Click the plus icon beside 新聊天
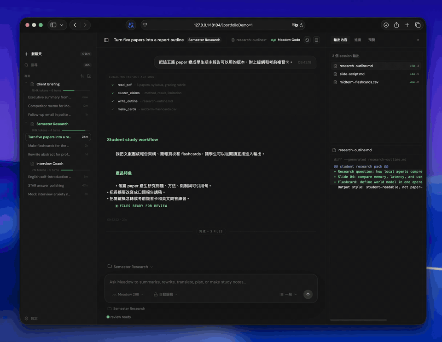Viewport: 442px width, 342px height. pos(27,54)
